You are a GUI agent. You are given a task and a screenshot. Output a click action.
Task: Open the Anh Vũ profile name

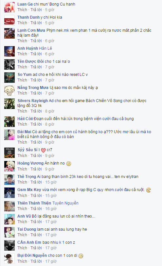24,216
